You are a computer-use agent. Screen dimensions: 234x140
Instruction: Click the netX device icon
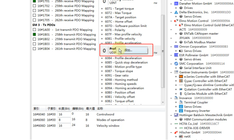pyautogui.click(x=181, y=137)
